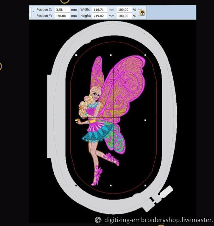The height and width of the screenshot is (226, 214).
Task: Click the middle-right selection handle
Action: coord(145,120)
